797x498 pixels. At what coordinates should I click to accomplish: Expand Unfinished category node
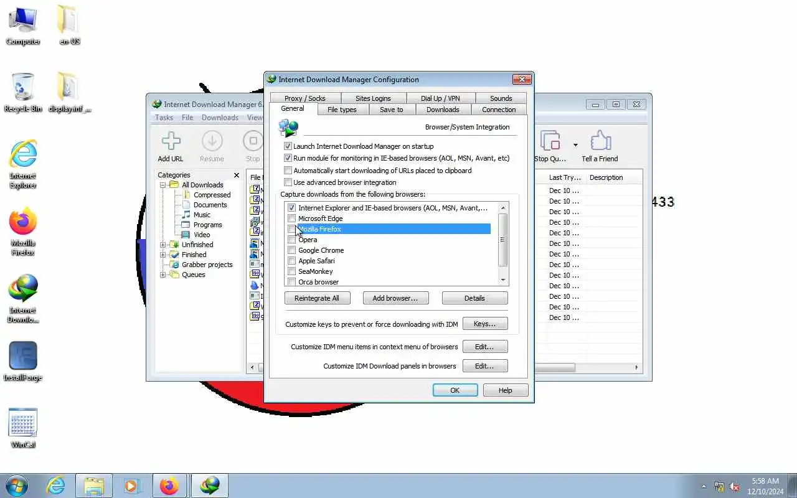[163, 245]
